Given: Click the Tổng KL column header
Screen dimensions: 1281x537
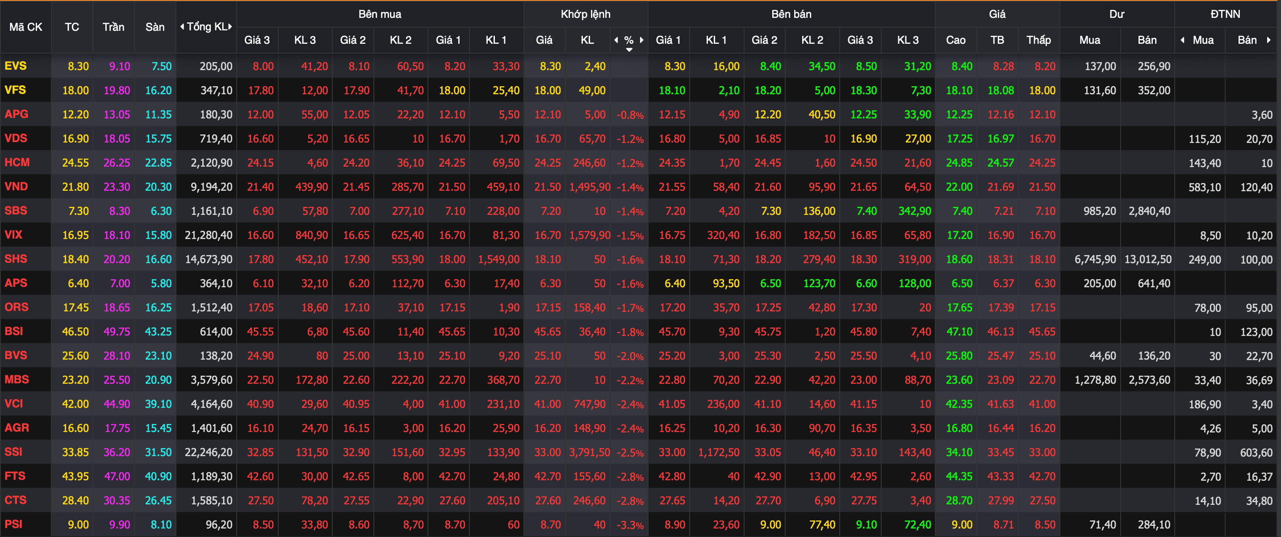Looking at the screenshot, I should (x=206, y=27).
